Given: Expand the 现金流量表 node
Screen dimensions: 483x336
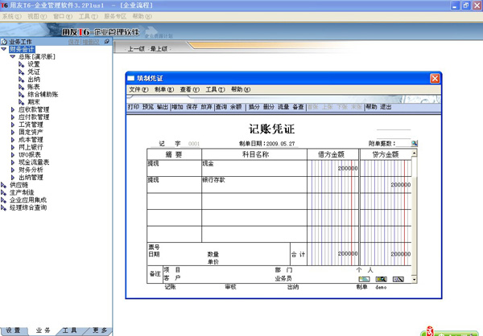Looking at the screenshot, I should click(13, 162).
